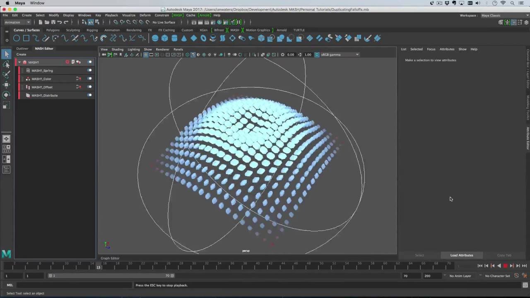Create a NURBS cube from shelf
530x298 pixels.
(x=165, y=38)
